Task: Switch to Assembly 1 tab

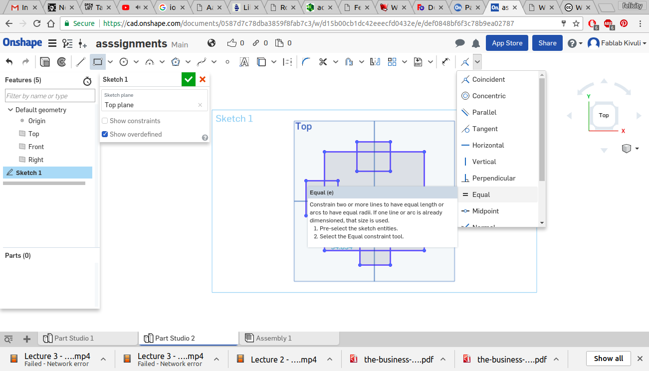Action: (289, 338)
